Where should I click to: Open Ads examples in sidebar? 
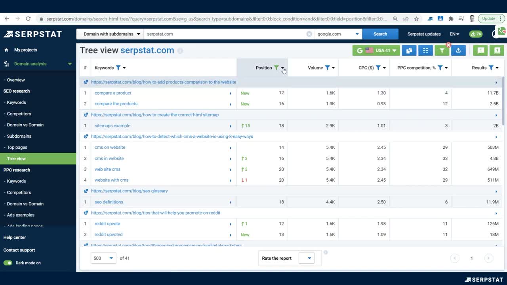(21, 215)
